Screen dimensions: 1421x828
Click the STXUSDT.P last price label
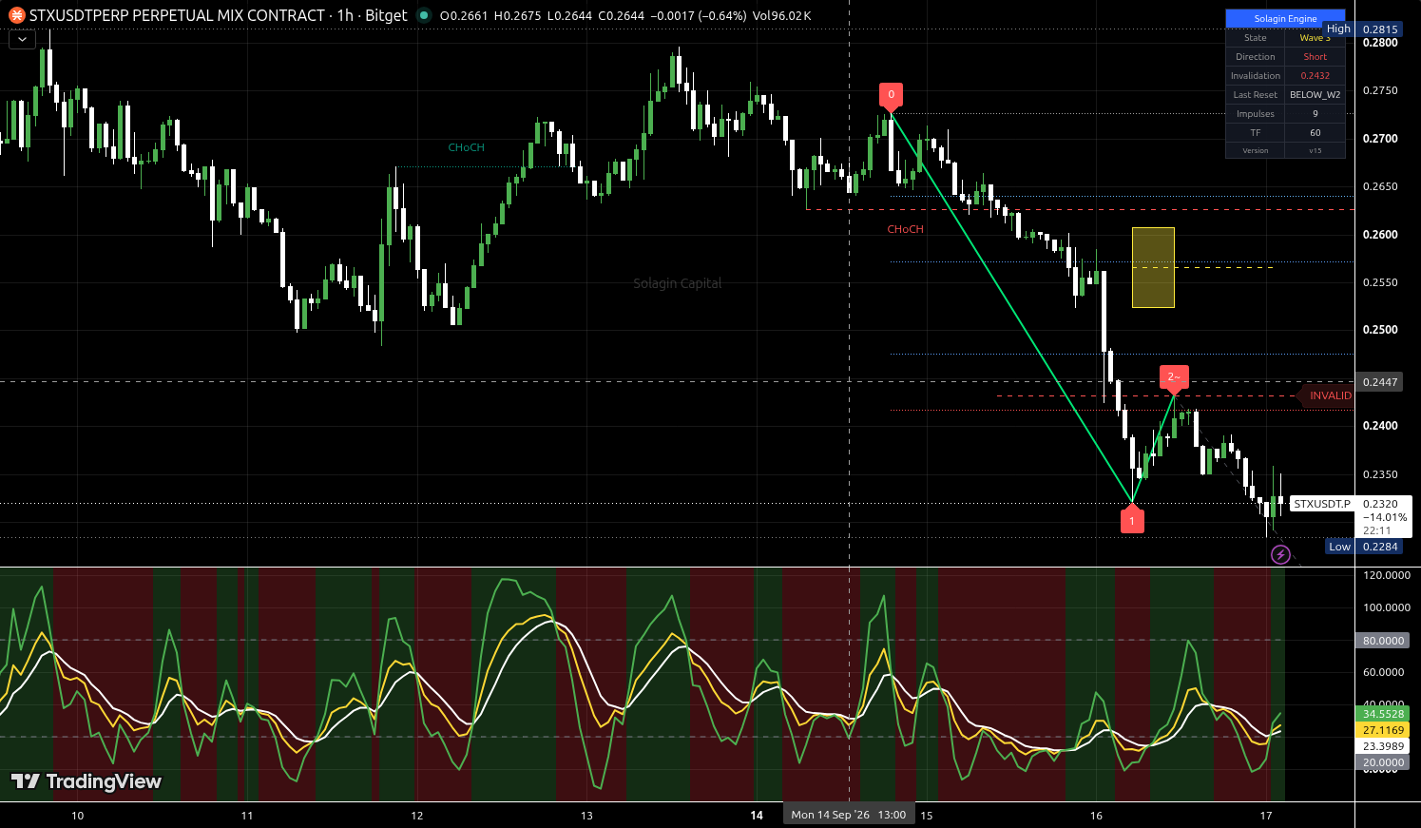1322,504
